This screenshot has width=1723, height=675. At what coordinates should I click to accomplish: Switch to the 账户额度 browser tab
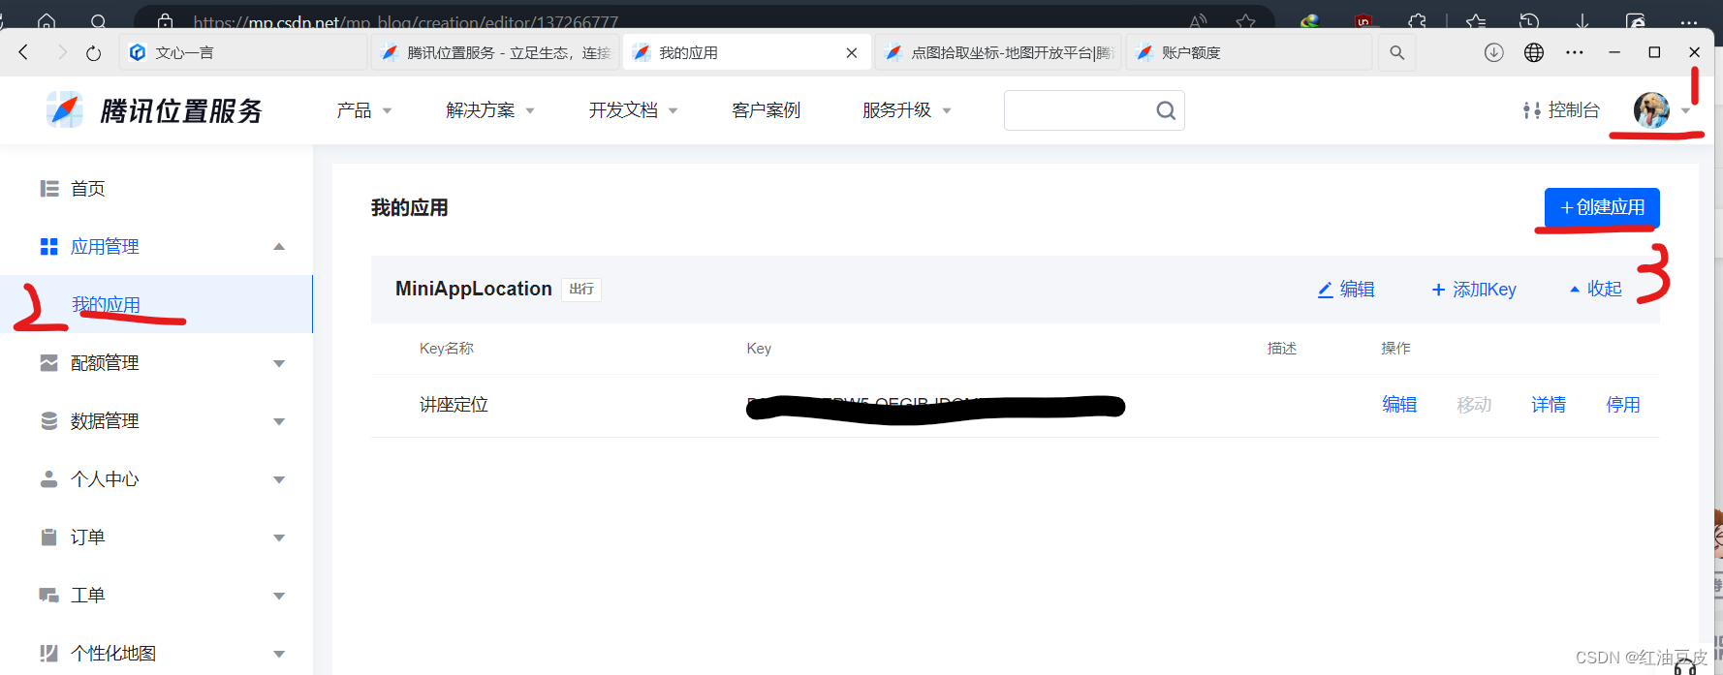tap(1249, 52)
